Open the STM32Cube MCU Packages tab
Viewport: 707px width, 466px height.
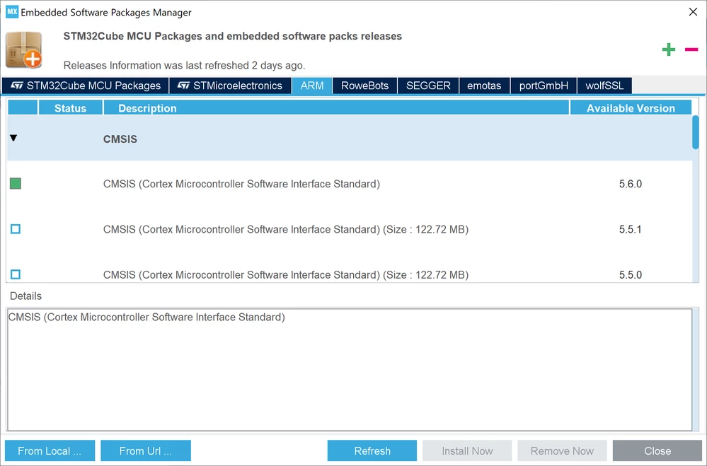click(x=85, y=86)
